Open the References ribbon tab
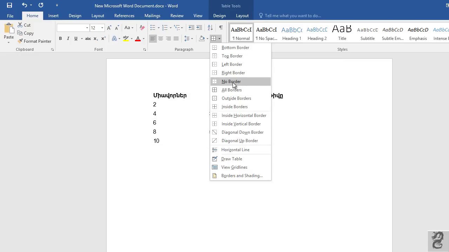The image size is (449, 252). [124, 16]
